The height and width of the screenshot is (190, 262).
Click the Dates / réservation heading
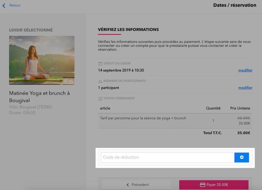tap(235, 5)
